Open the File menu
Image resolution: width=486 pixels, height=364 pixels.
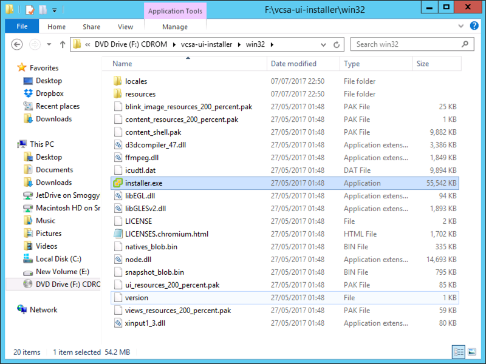[22, 26]
